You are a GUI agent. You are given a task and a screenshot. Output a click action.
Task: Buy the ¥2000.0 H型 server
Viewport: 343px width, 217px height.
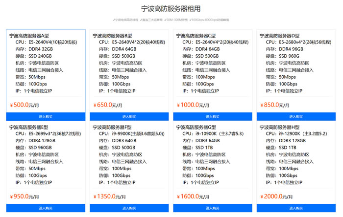click(x=296, y=208)
